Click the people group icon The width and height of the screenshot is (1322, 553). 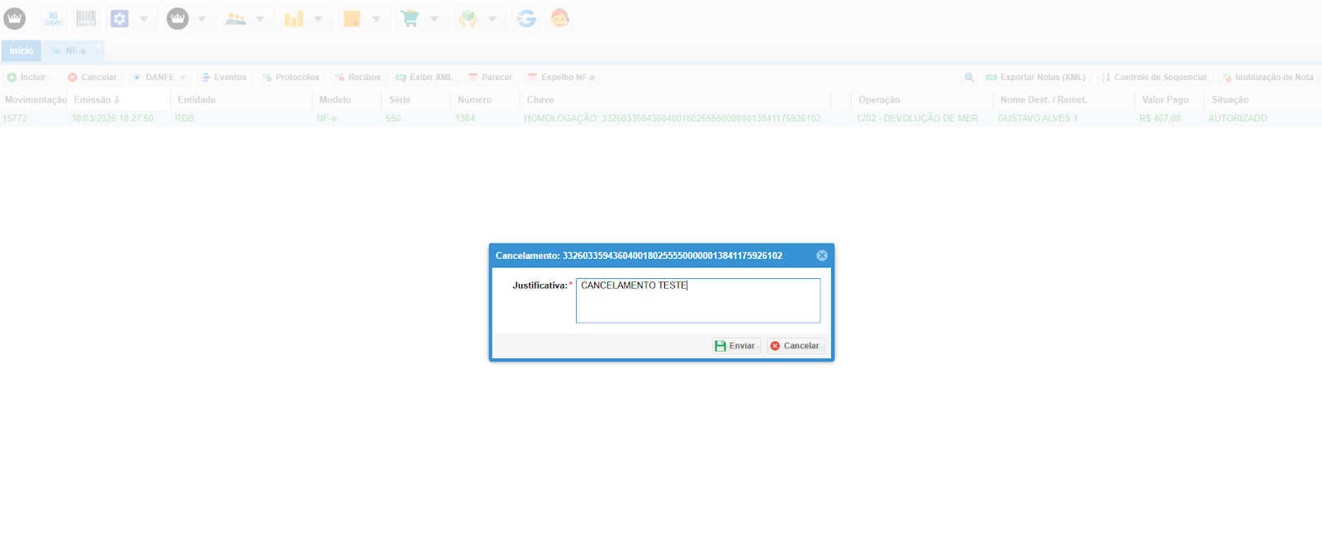coord(235,18)
